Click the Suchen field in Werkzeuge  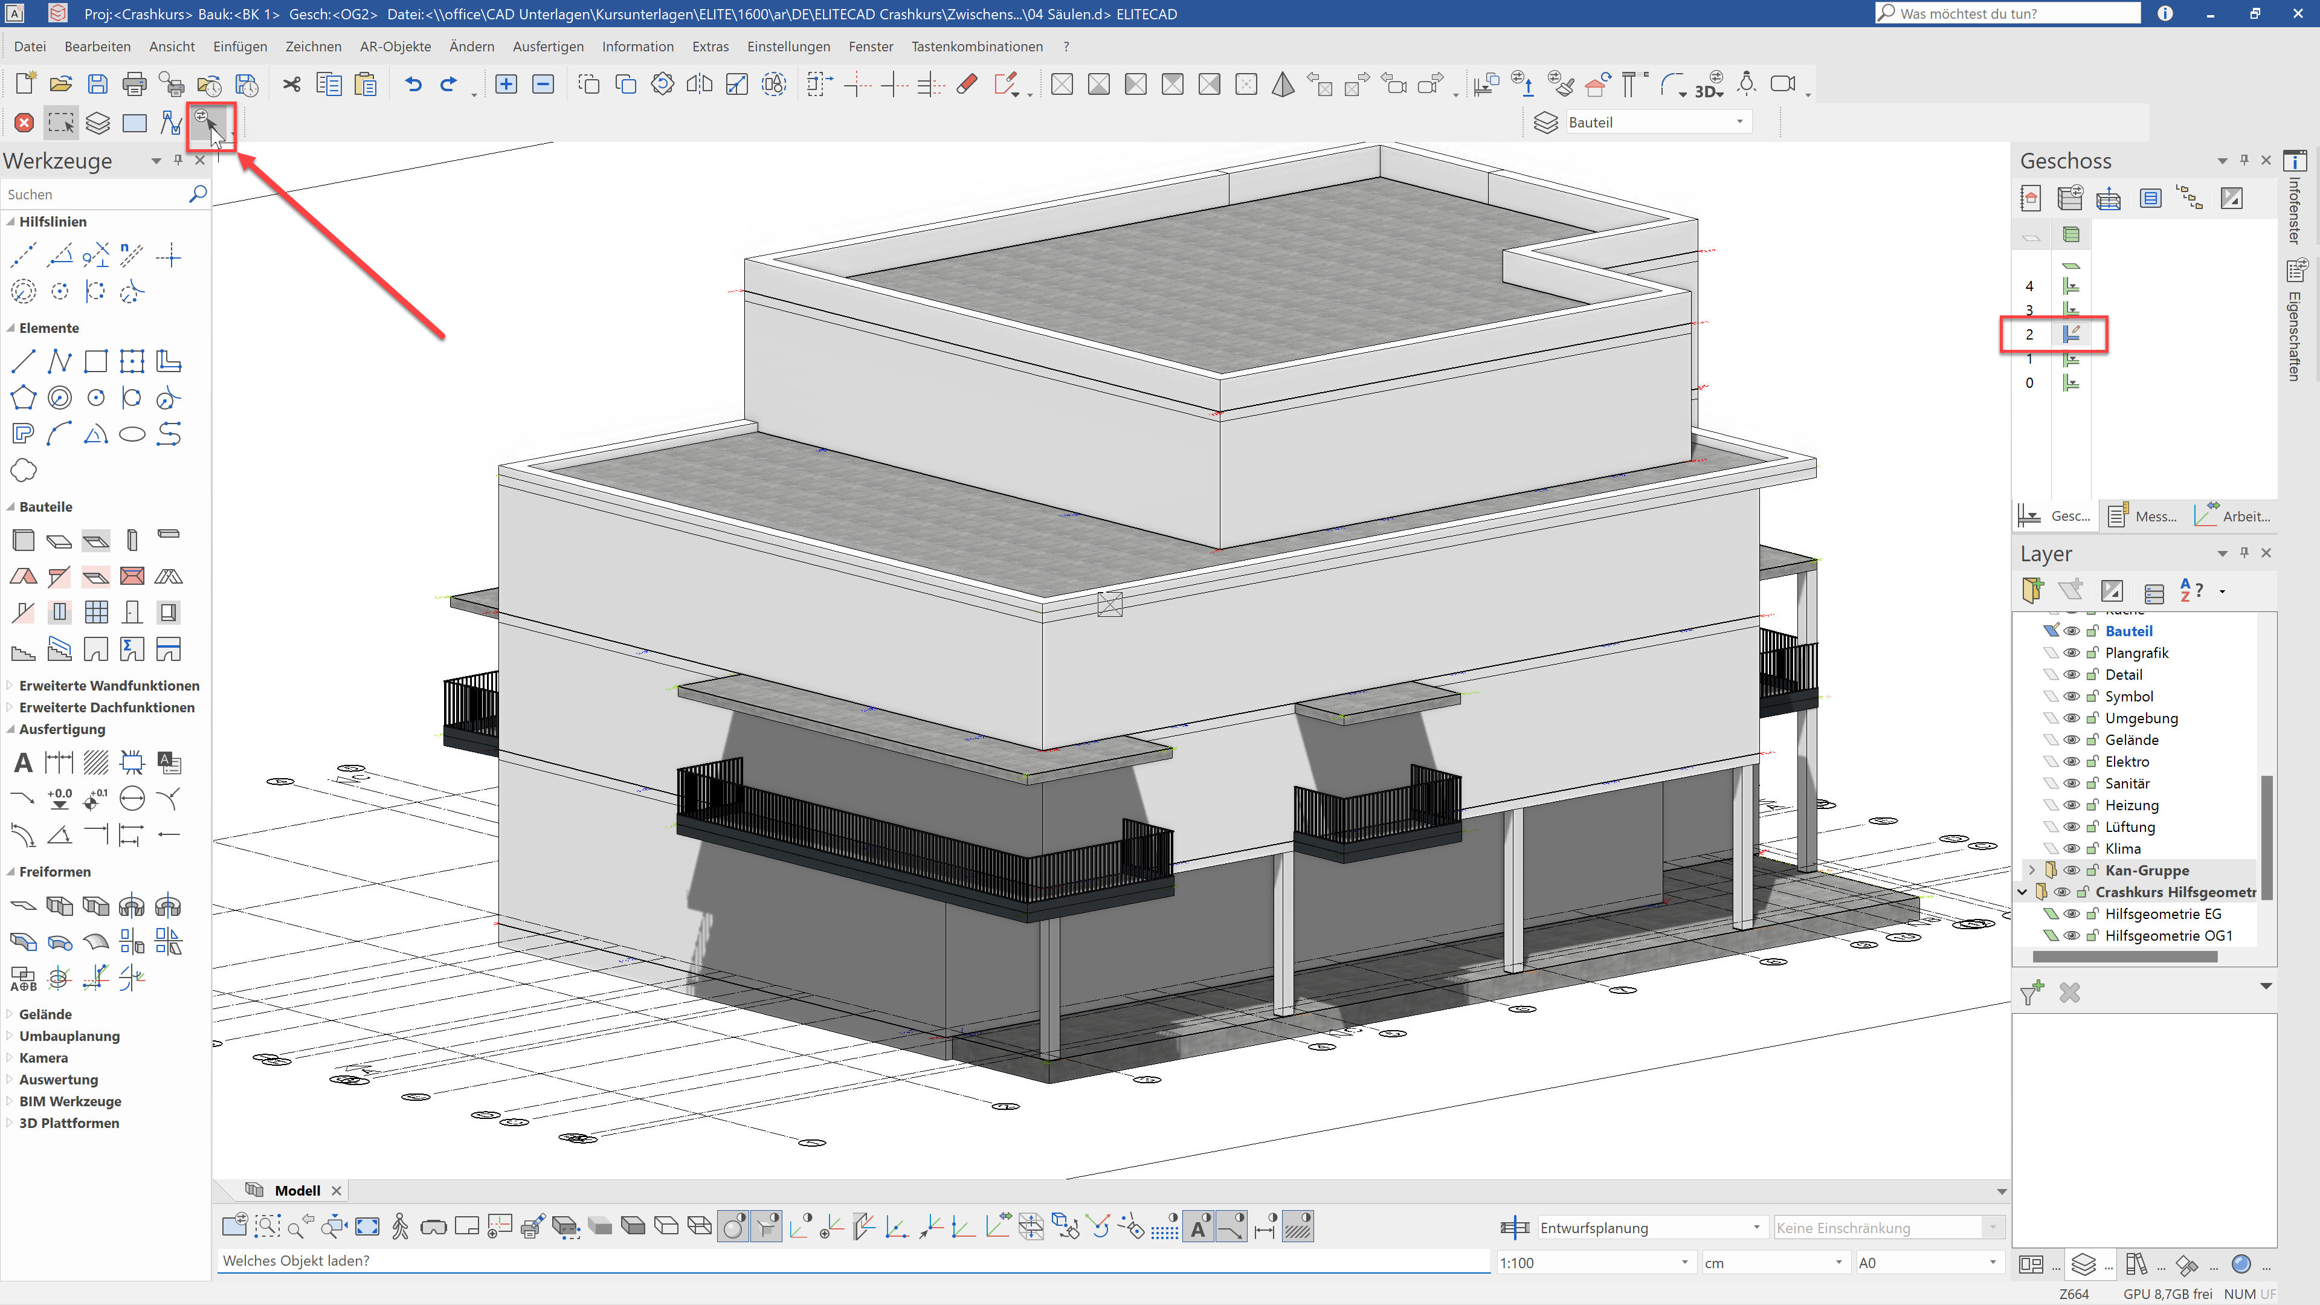point(95,193)
